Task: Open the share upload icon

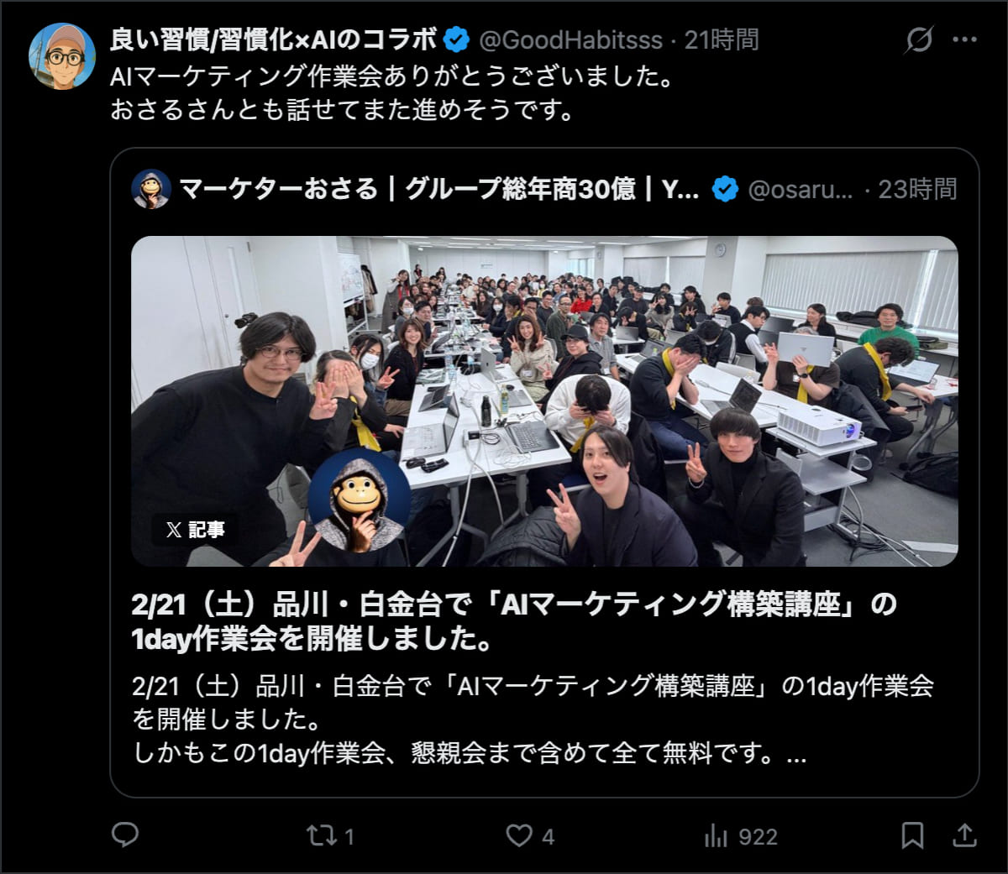Action: (965, 835)
